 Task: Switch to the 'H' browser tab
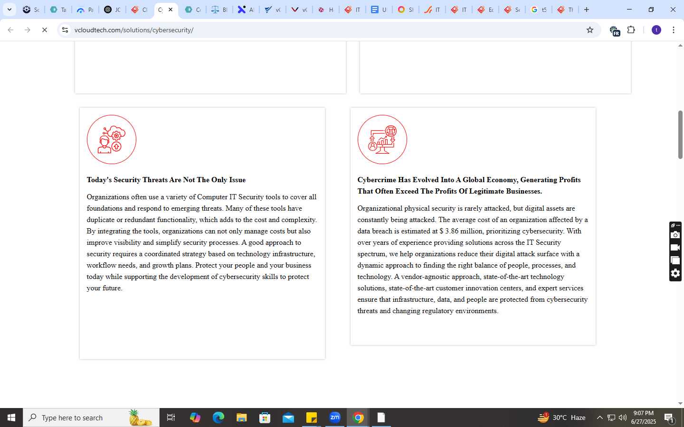point(326,9)
